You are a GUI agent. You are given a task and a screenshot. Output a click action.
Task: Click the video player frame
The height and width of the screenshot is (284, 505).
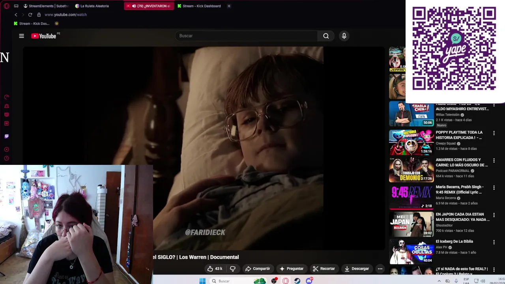(x=204, y=148)
